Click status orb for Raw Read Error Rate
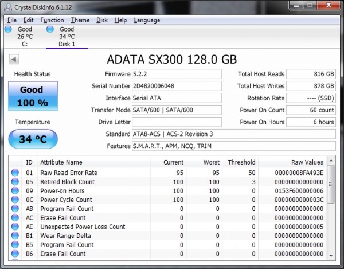 point(15,173)
